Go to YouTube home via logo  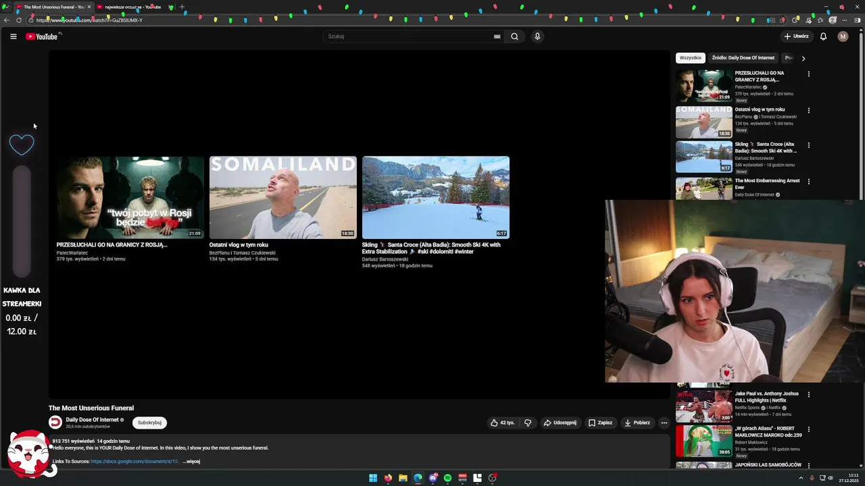point(41,36)
